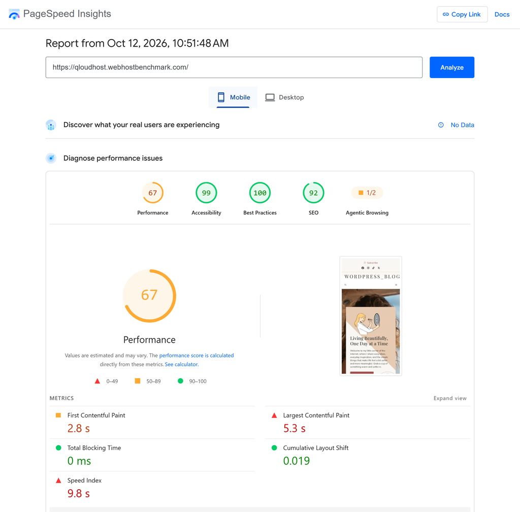
Task: Click the Performance label under gauge
Action: tap(152, 212)
